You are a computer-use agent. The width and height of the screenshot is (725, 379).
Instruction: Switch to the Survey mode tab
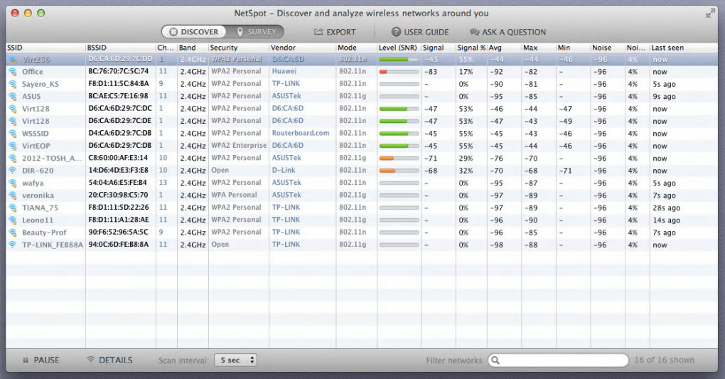click(x=255, y=32)
